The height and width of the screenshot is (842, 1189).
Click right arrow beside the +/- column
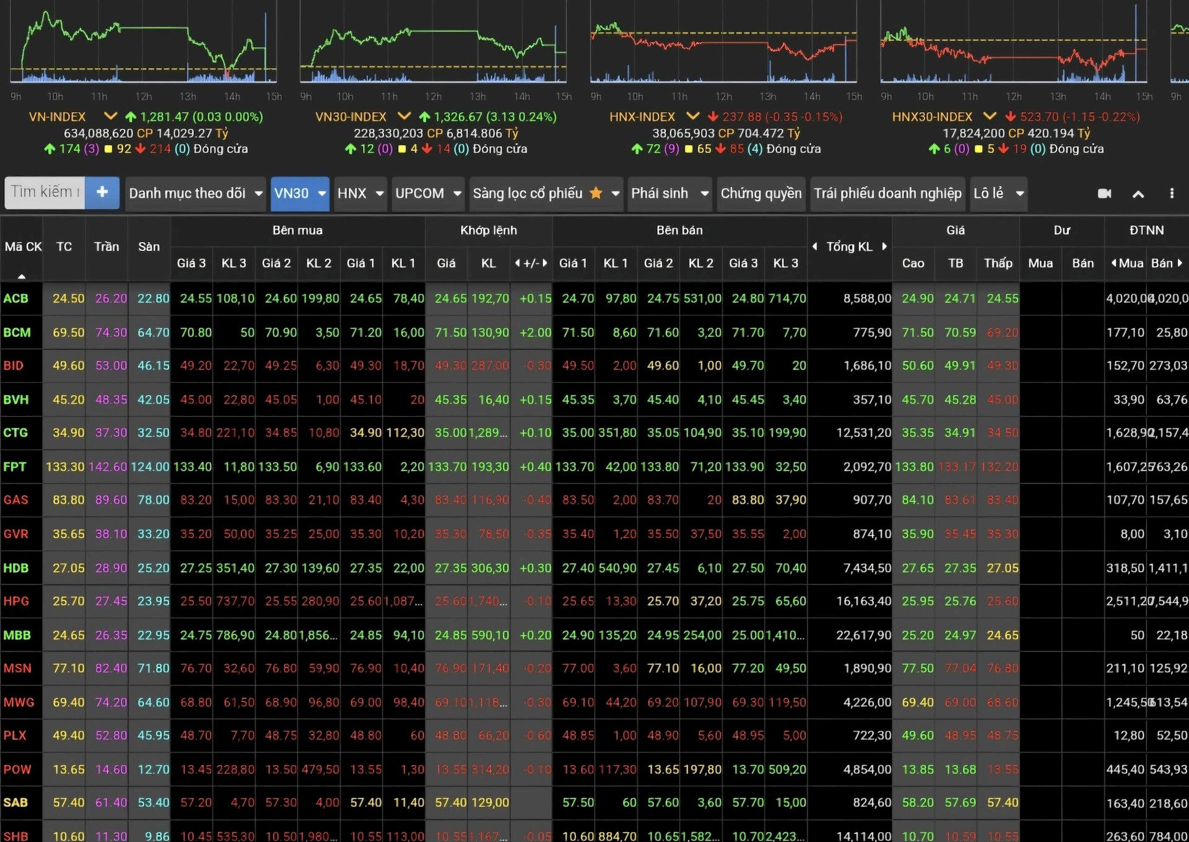(545, 263)
